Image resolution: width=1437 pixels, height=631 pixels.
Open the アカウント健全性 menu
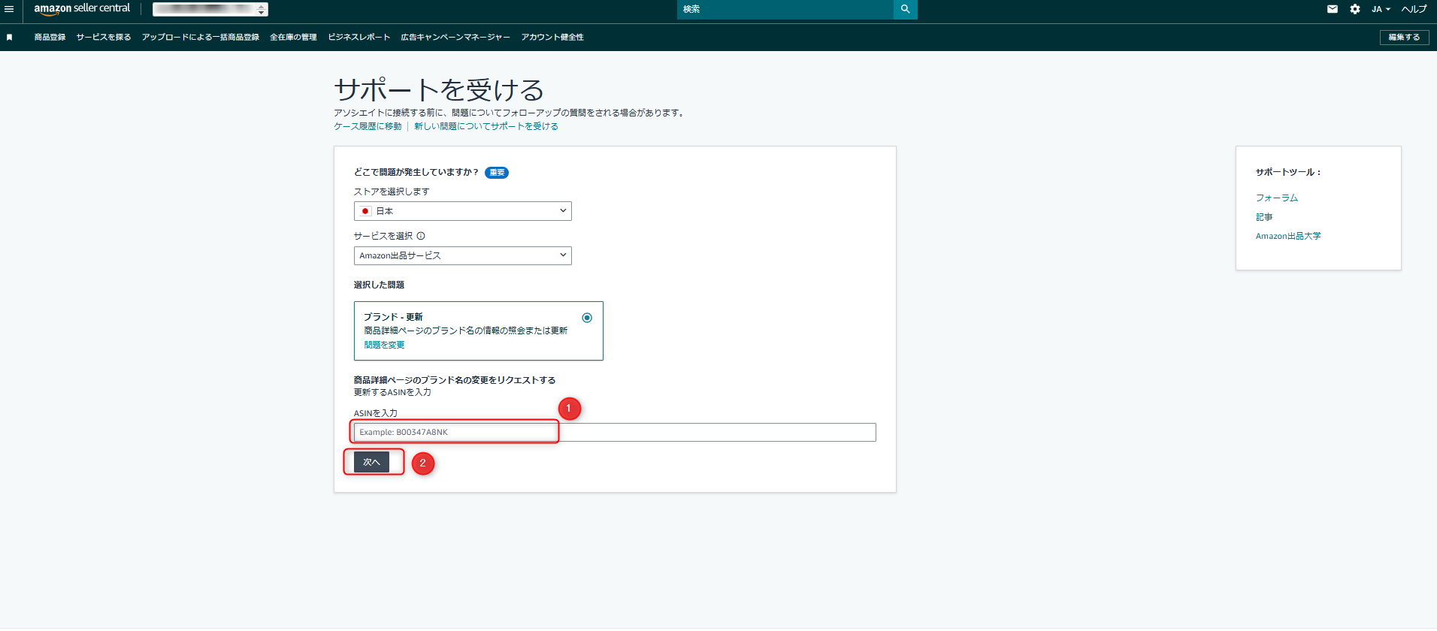[x=552, y=37]
